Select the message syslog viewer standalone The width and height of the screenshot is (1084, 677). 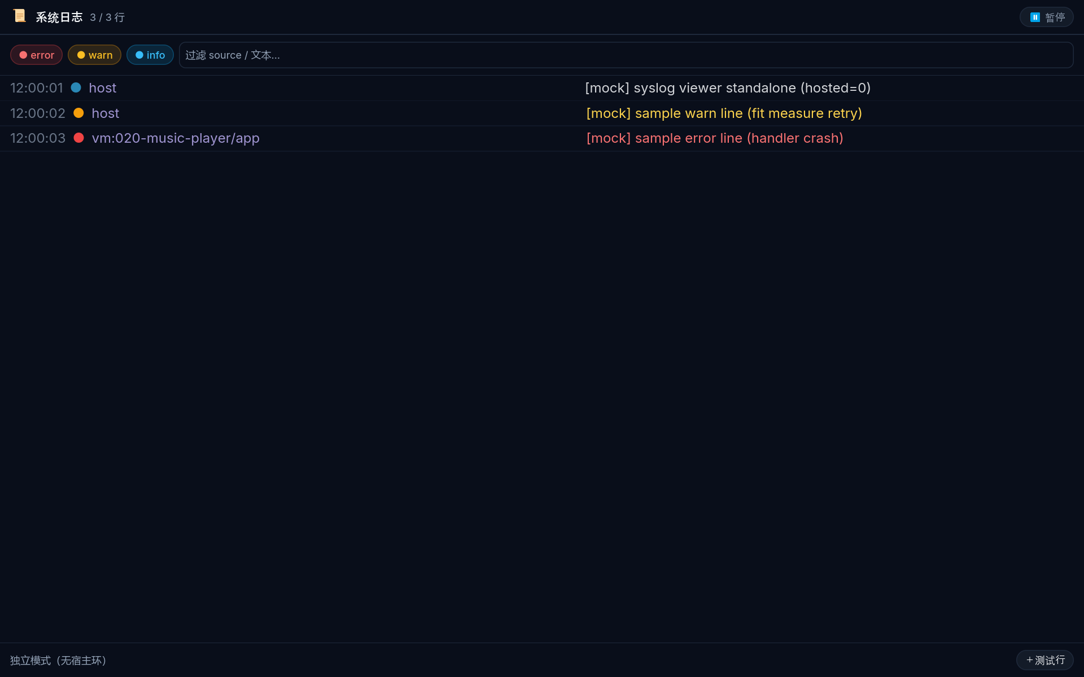click(728, 88)
